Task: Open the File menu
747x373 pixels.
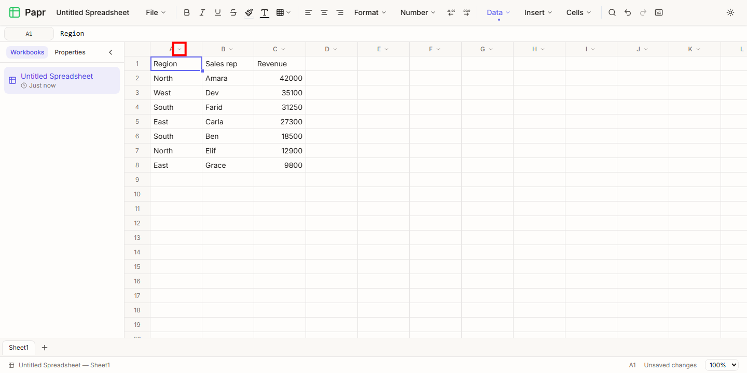Action: [156, 12]
